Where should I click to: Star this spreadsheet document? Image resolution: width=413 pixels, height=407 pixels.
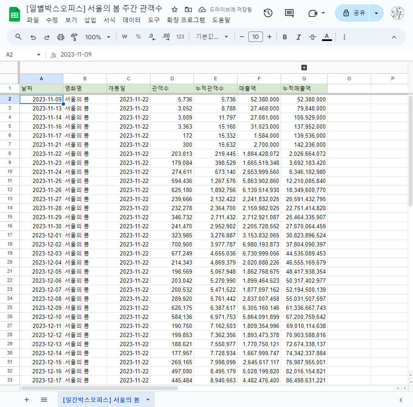click(175, 9)
